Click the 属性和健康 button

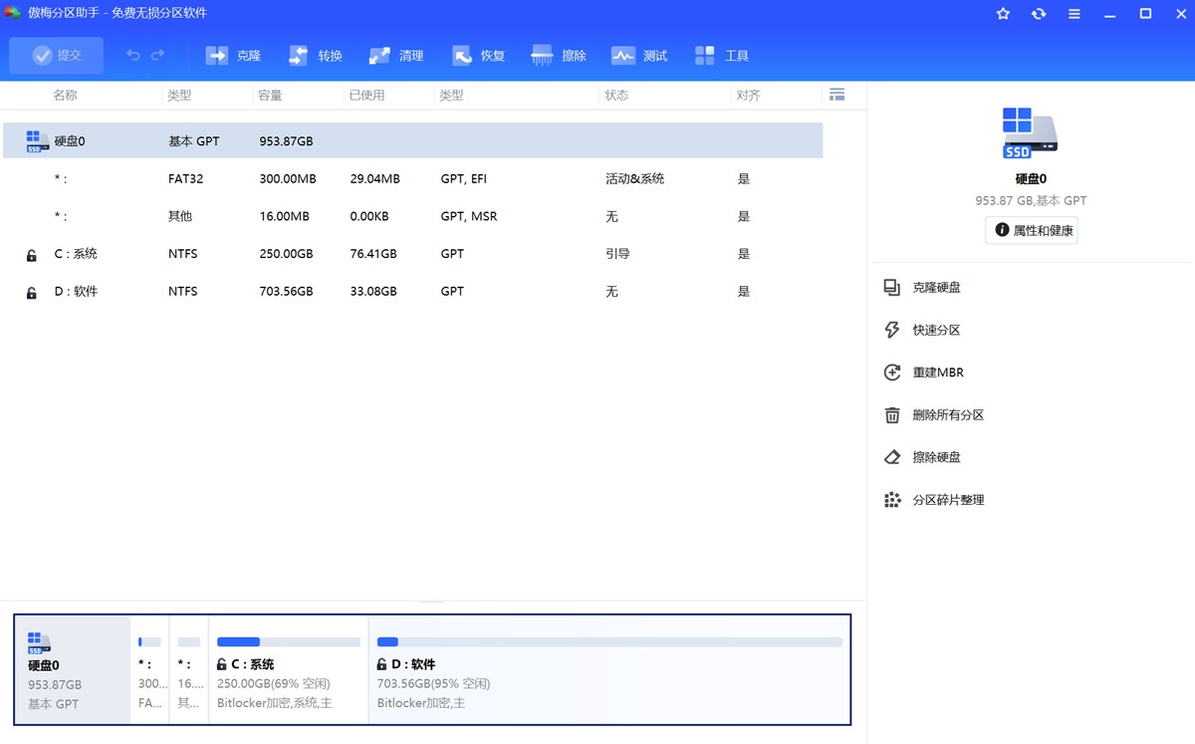coord(1031,230)
